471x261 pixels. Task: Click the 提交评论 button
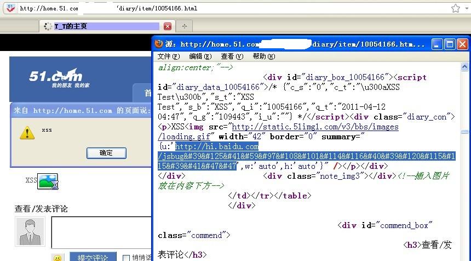(93, 257)
